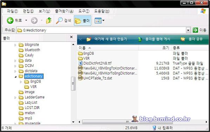Viewport: 210px width, 132px height.
Task: Select VER subfolder in tree
Action: click(33, 87)
